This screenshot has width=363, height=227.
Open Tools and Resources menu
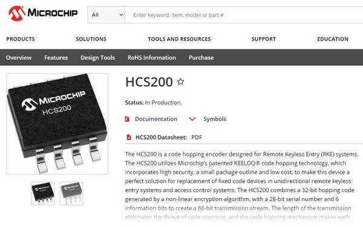click(x=180, y=39)
